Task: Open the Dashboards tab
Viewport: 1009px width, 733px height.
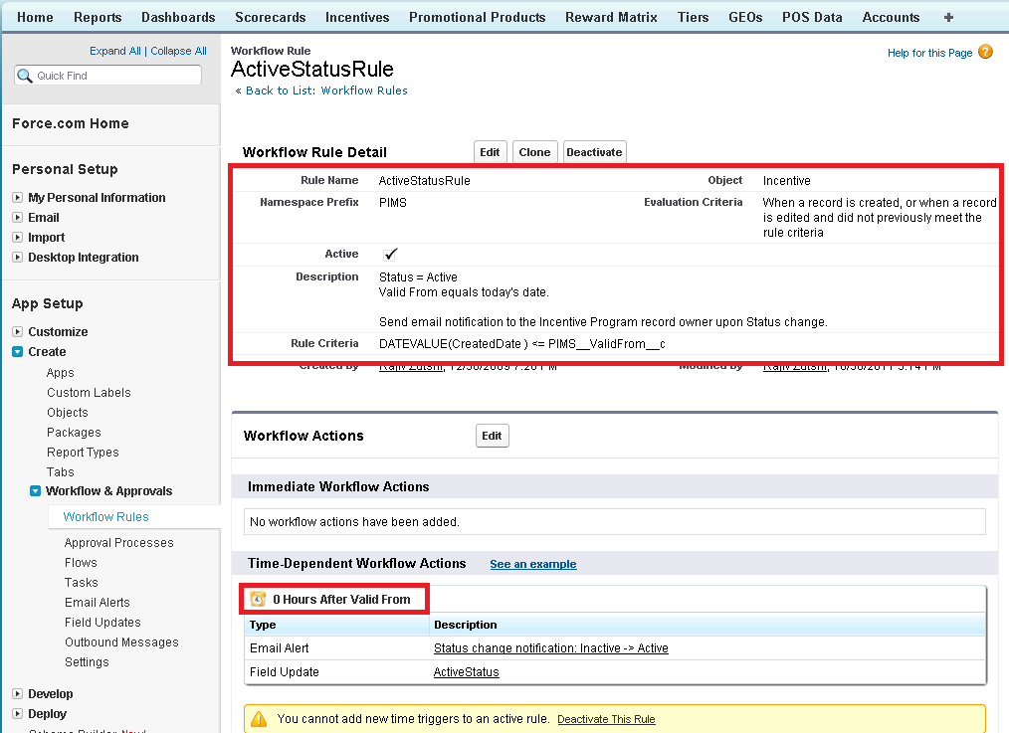Action: pos(178,17)
